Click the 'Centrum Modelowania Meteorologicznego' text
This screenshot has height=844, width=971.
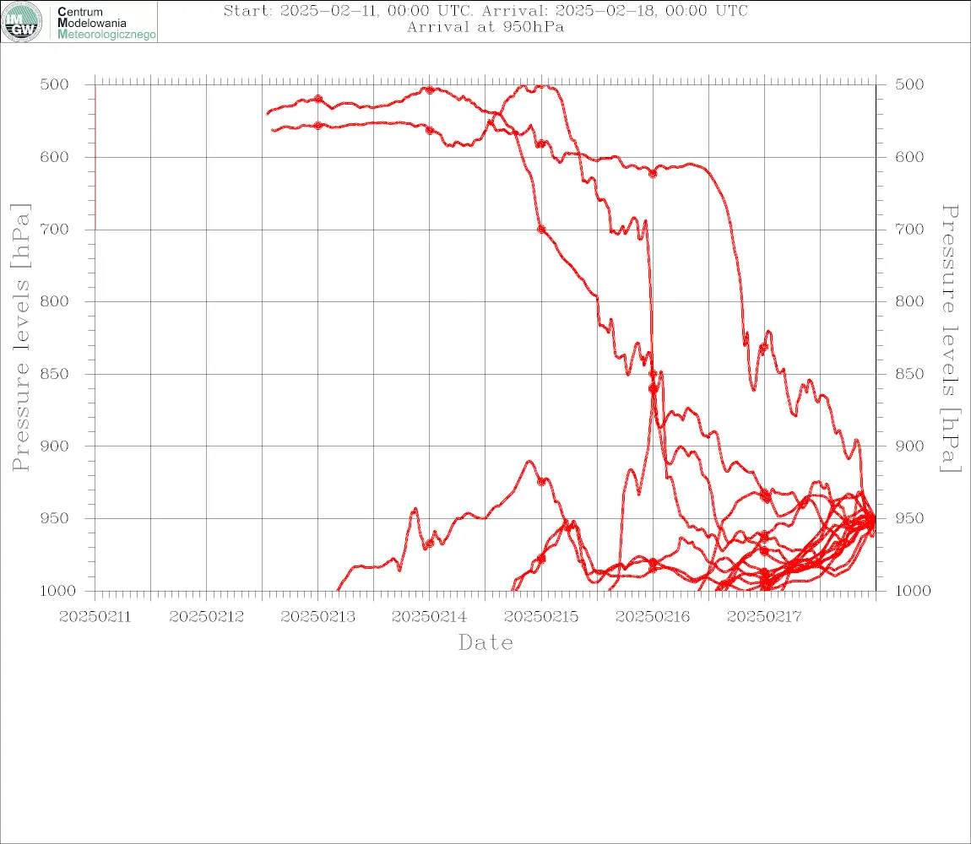click(x=106, y=23)
